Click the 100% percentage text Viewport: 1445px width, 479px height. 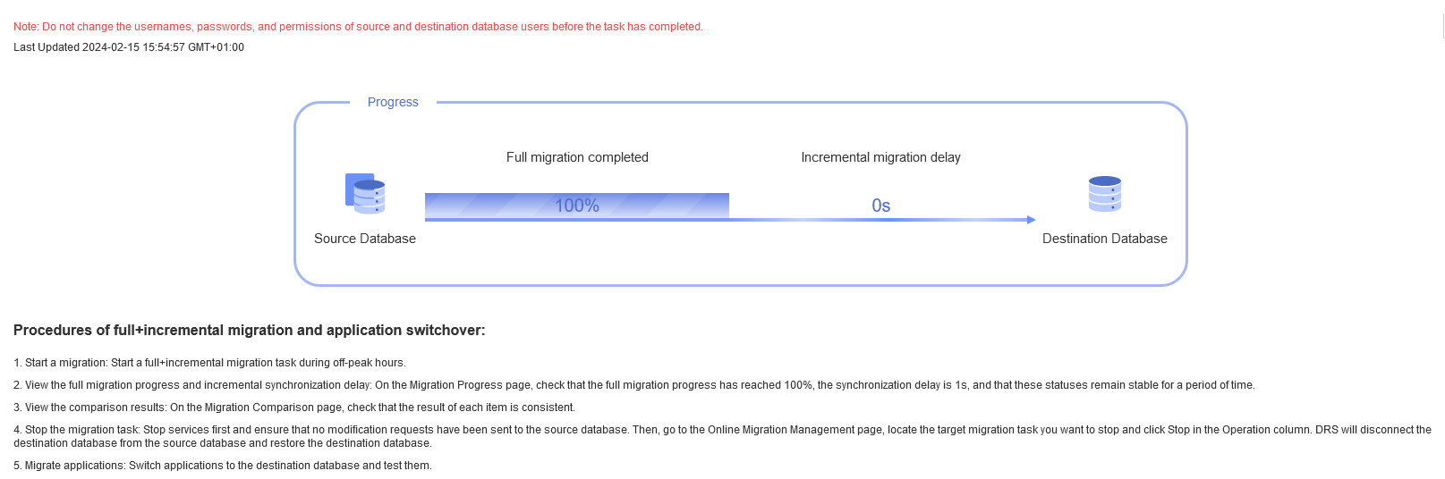(x=577, y=206)
